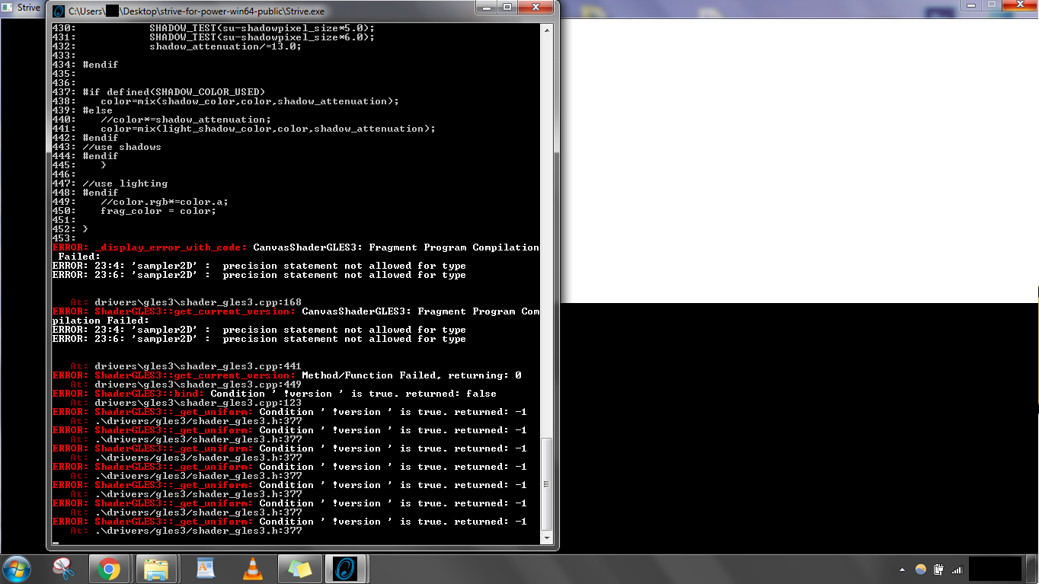The width and height of the screenshot is (1039, 584).
Task: Minimize the Strive.exe console window
Action: [x=488, y=8]
